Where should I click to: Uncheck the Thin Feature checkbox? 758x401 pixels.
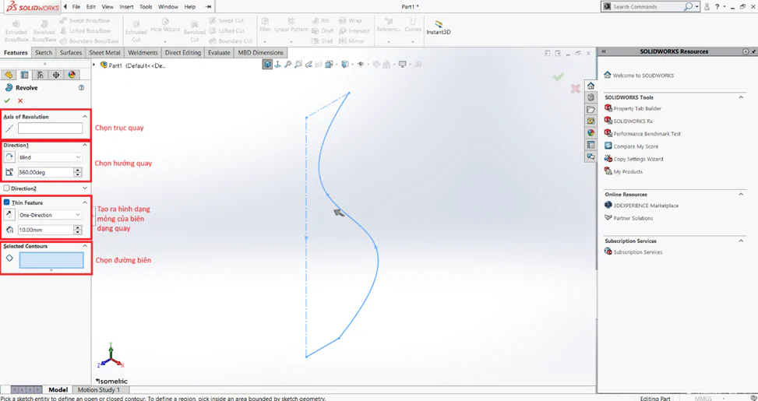pos(6,202)
